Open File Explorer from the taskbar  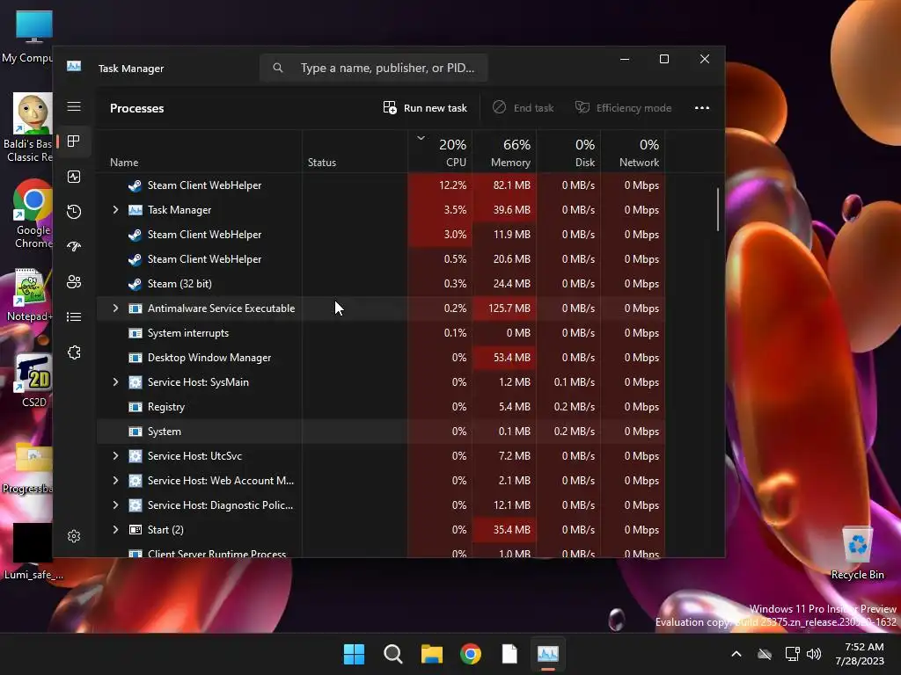click(431, 654)
